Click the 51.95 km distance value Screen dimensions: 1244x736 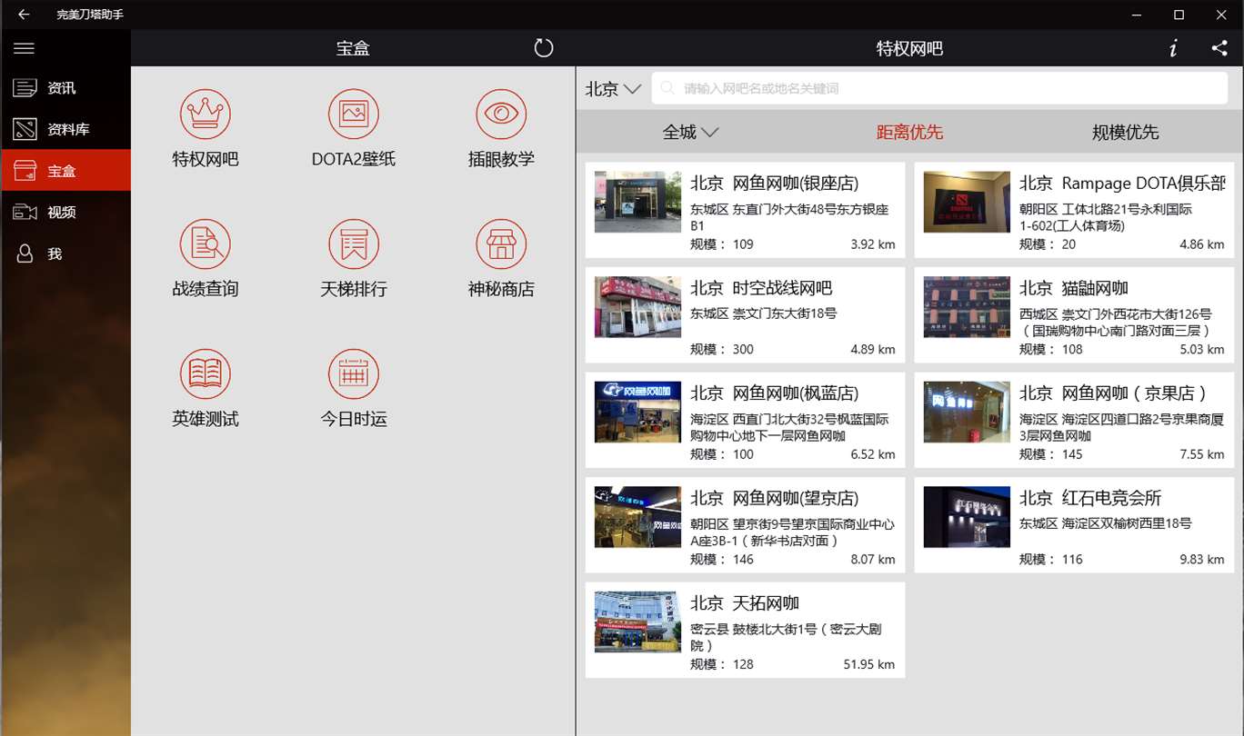pos(869,664)
